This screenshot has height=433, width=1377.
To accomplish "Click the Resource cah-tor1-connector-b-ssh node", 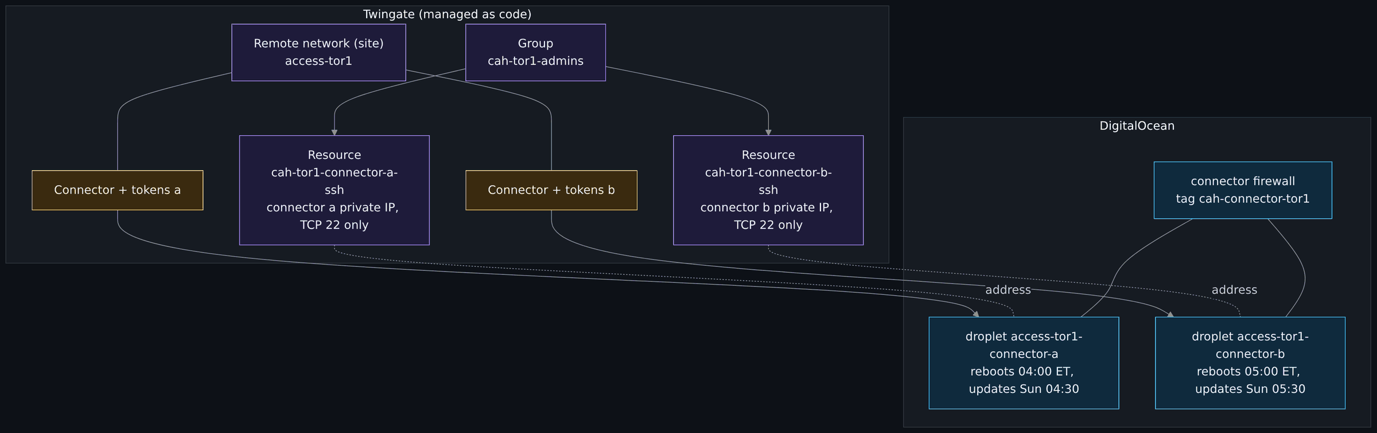I will (x=768, y=190).
